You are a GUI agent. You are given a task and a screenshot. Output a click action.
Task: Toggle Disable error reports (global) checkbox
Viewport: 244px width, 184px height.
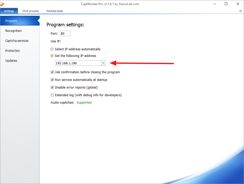(x=52, y=88)
